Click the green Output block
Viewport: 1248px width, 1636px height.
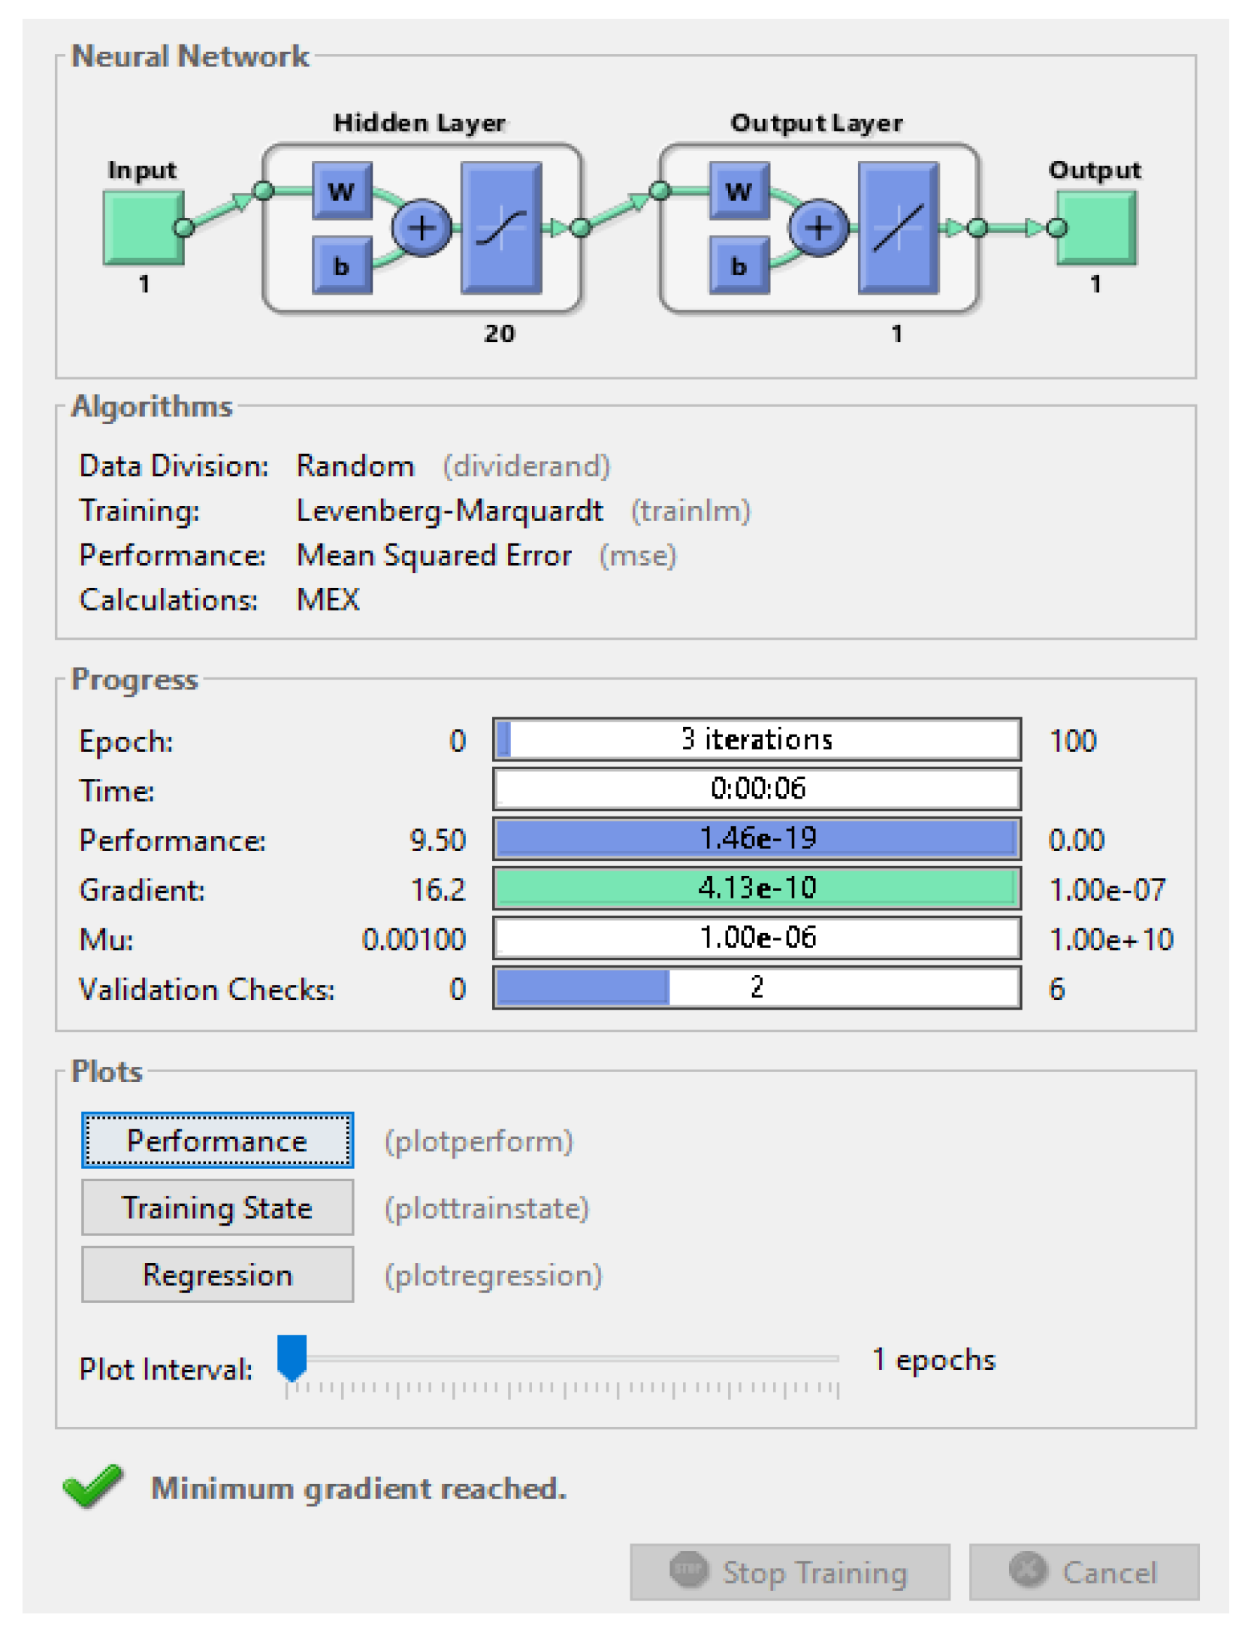click(1096, 226)
